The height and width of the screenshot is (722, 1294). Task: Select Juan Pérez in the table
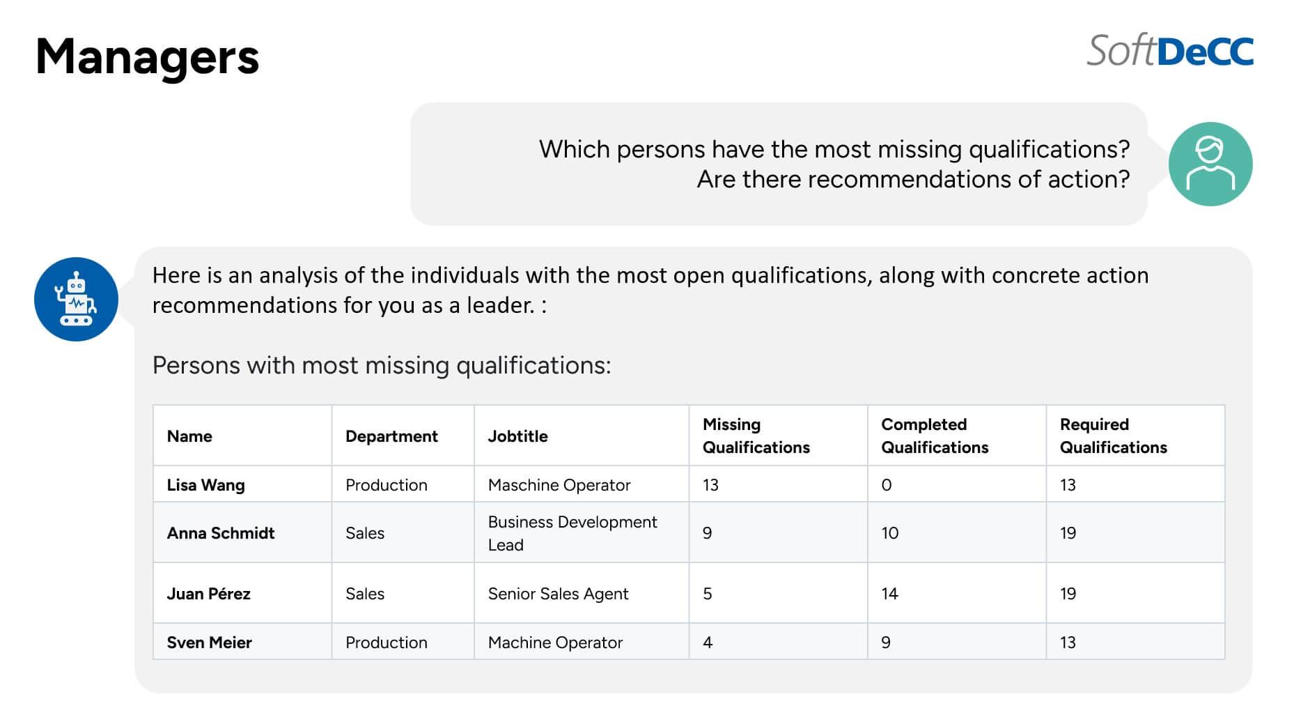click(208, 594)
